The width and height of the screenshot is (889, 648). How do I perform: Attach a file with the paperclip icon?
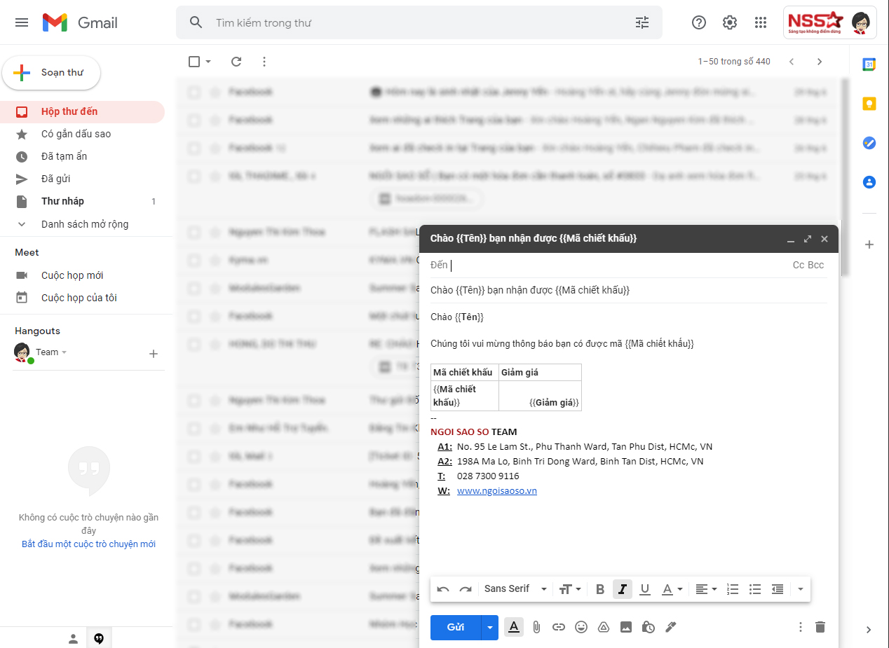536,627
